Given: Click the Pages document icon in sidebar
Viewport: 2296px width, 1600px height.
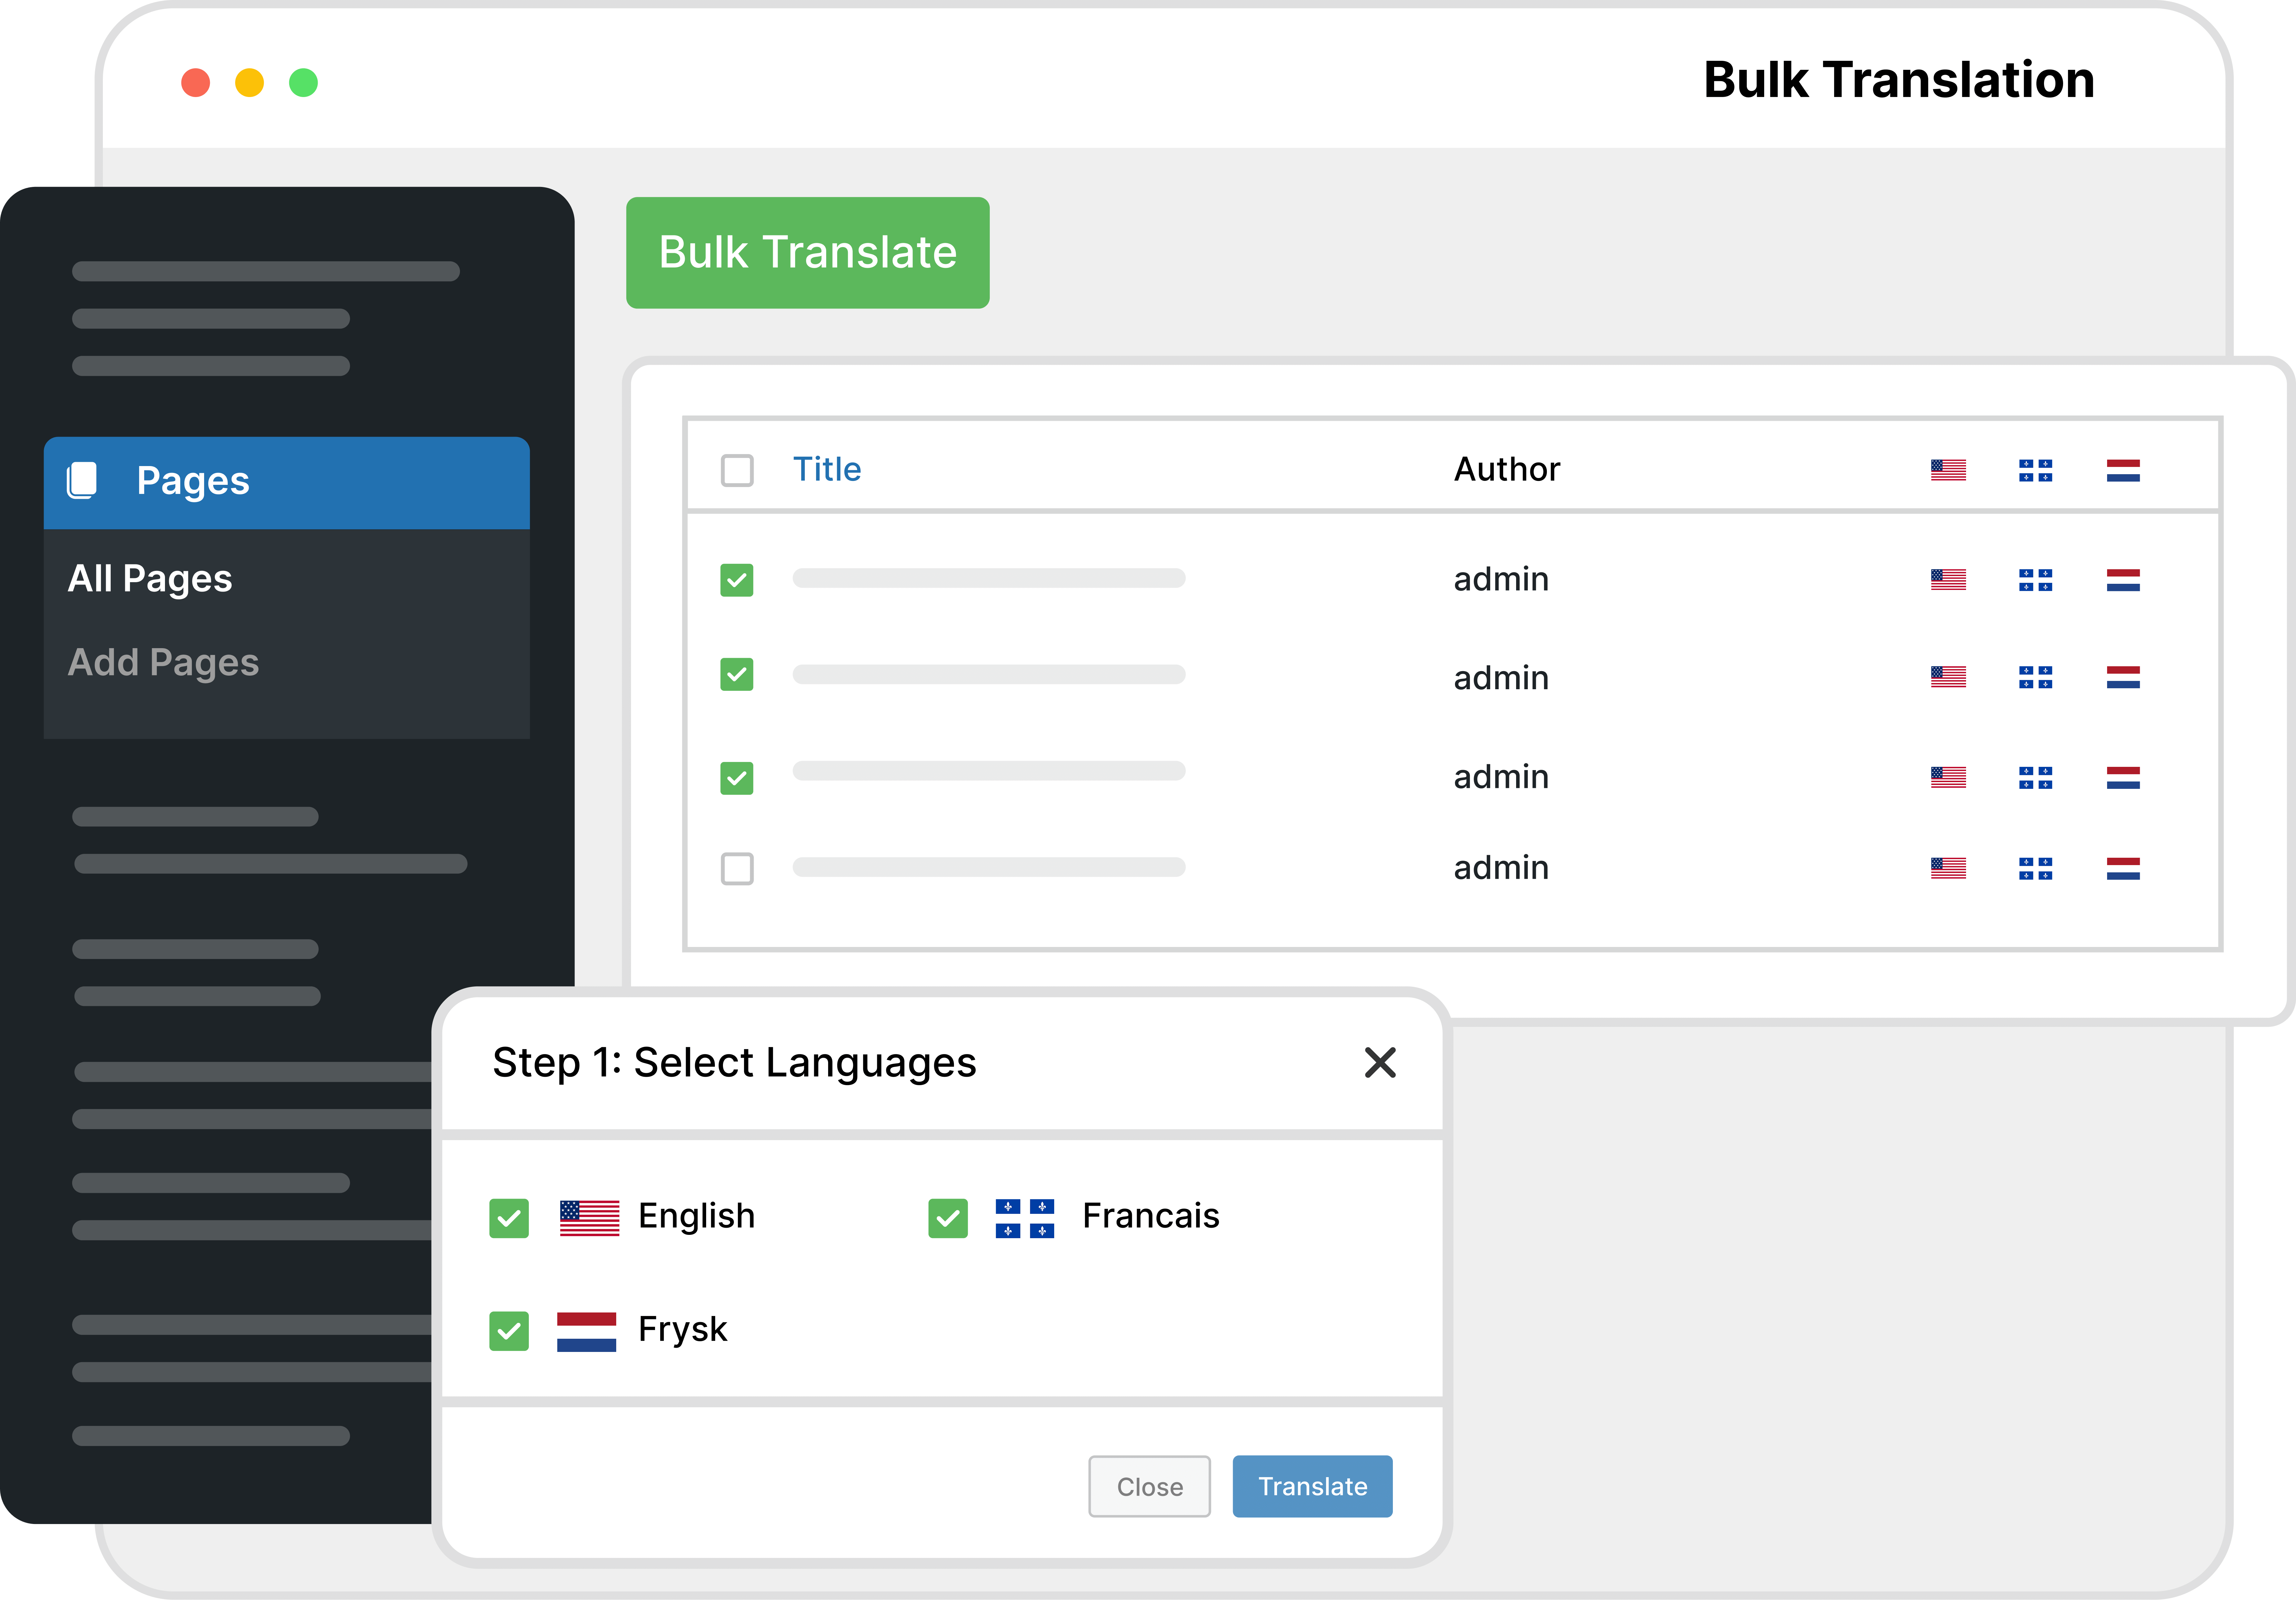Looking at the screenshot, I should (82, 480).
